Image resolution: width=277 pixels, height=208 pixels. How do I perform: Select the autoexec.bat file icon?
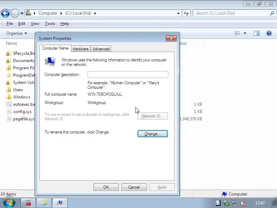click(x=9, y=104)
